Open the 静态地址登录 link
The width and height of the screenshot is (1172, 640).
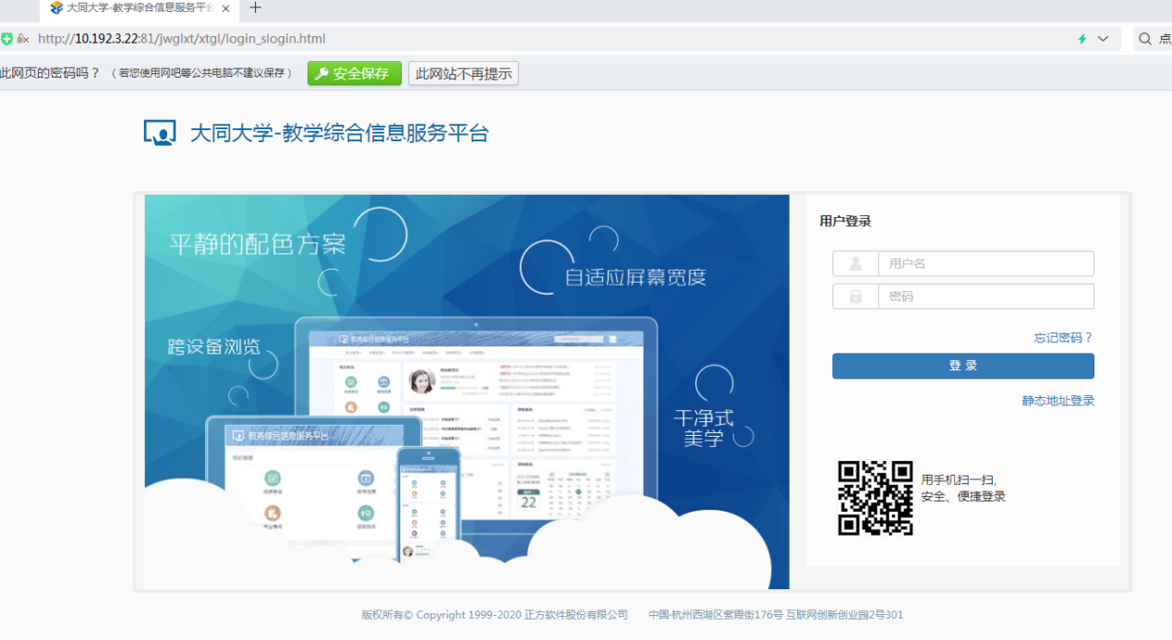1057,401
